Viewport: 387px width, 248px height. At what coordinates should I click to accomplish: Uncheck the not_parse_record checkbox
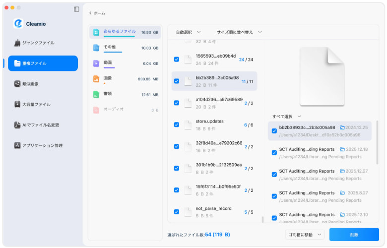coord(177,212)
